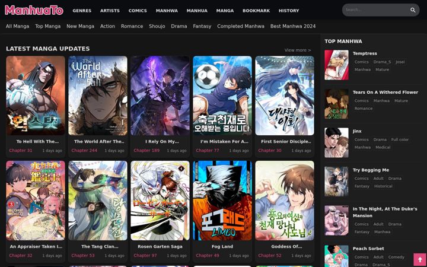This screenshot has width=427, height=267.
Task: Browse the Shoujo category
Action: (157, 26)
